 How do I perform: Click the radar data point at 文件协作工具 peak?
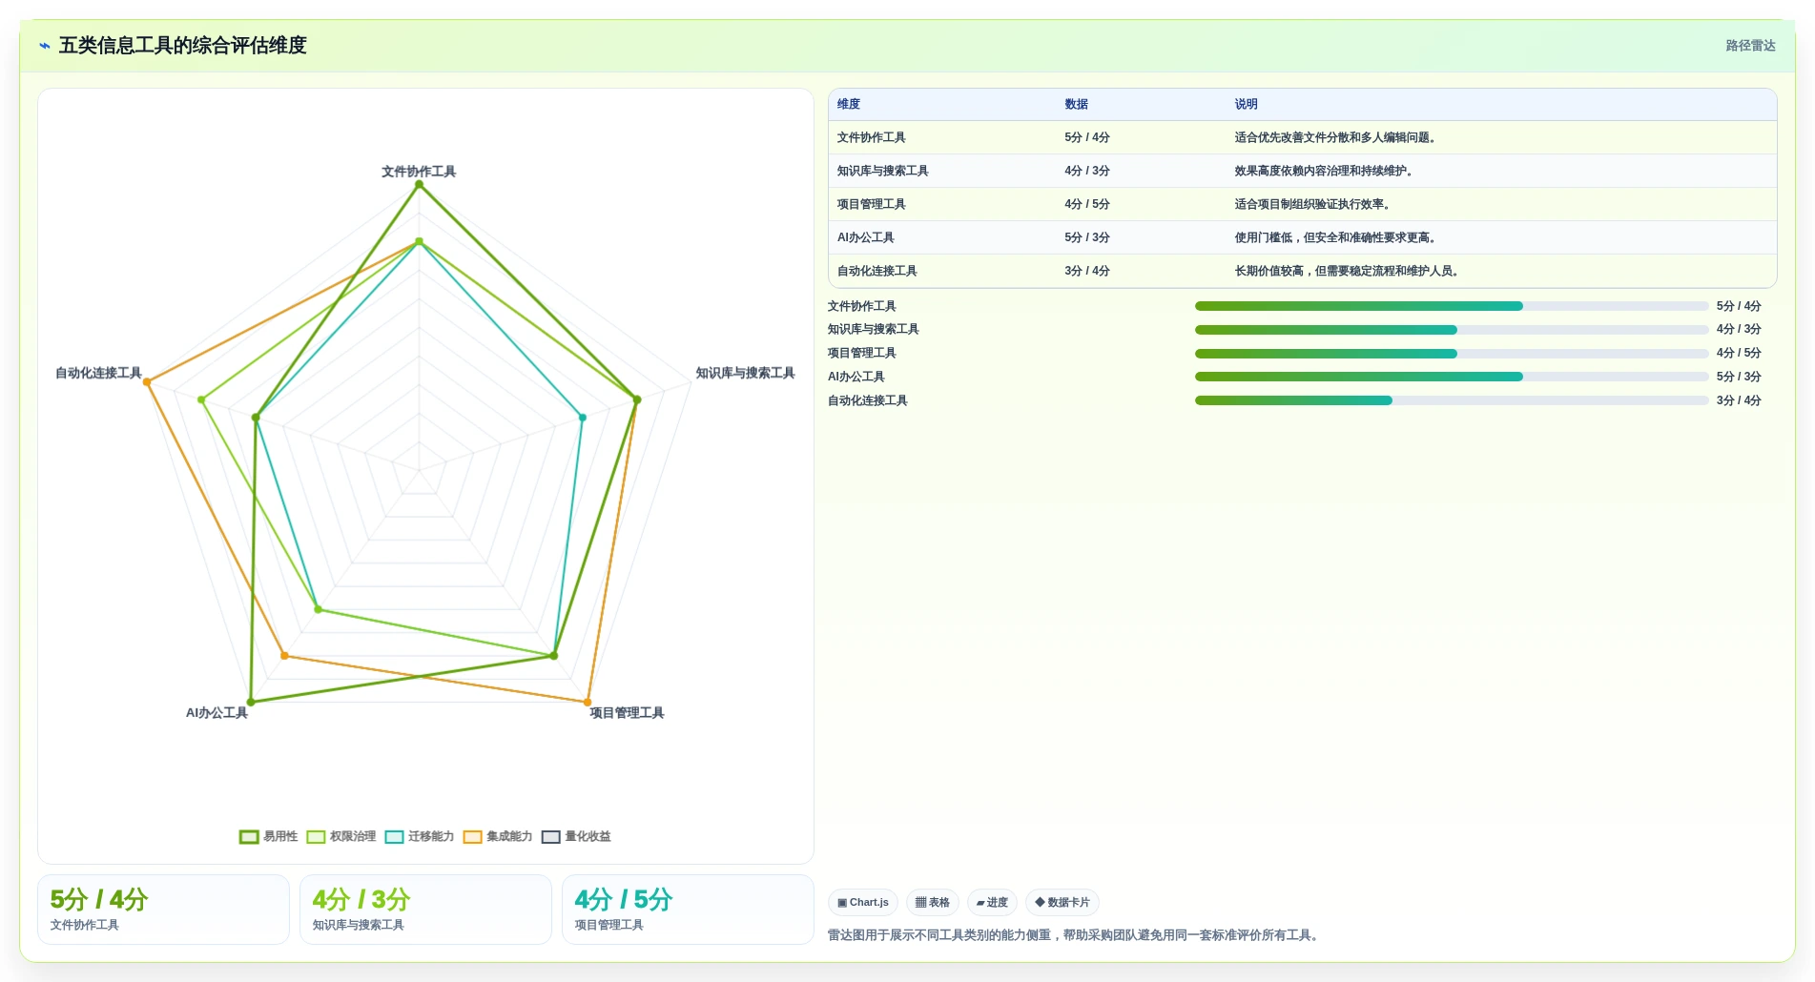pyautogui.click(x=419, y=185)
